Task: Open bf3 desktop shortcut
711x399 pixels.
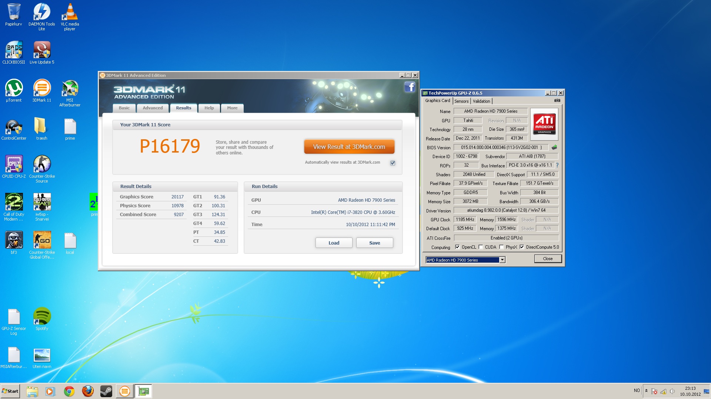Action: click(14, 243)
